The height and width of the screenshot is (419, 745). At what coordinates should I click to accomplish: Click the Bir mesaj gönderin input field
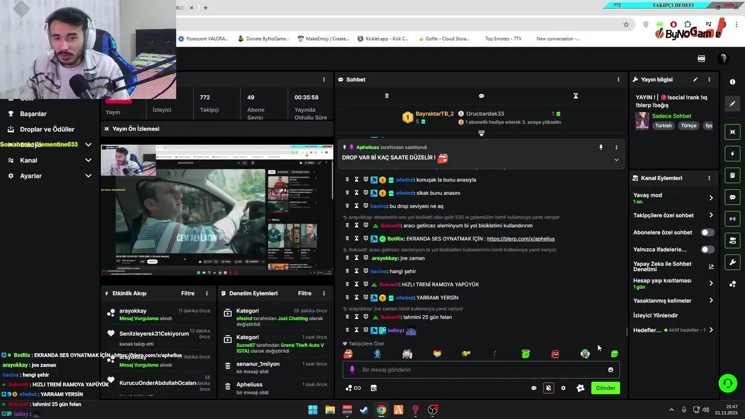click(x=481, y=370)
